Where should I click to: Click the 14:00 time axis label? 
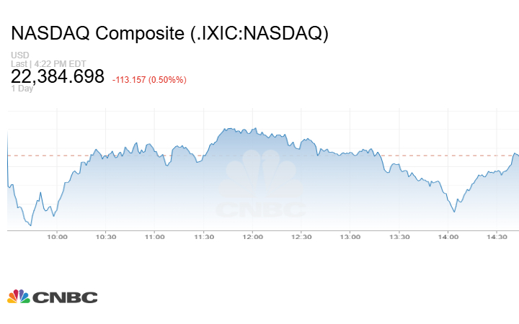(448, 236)
